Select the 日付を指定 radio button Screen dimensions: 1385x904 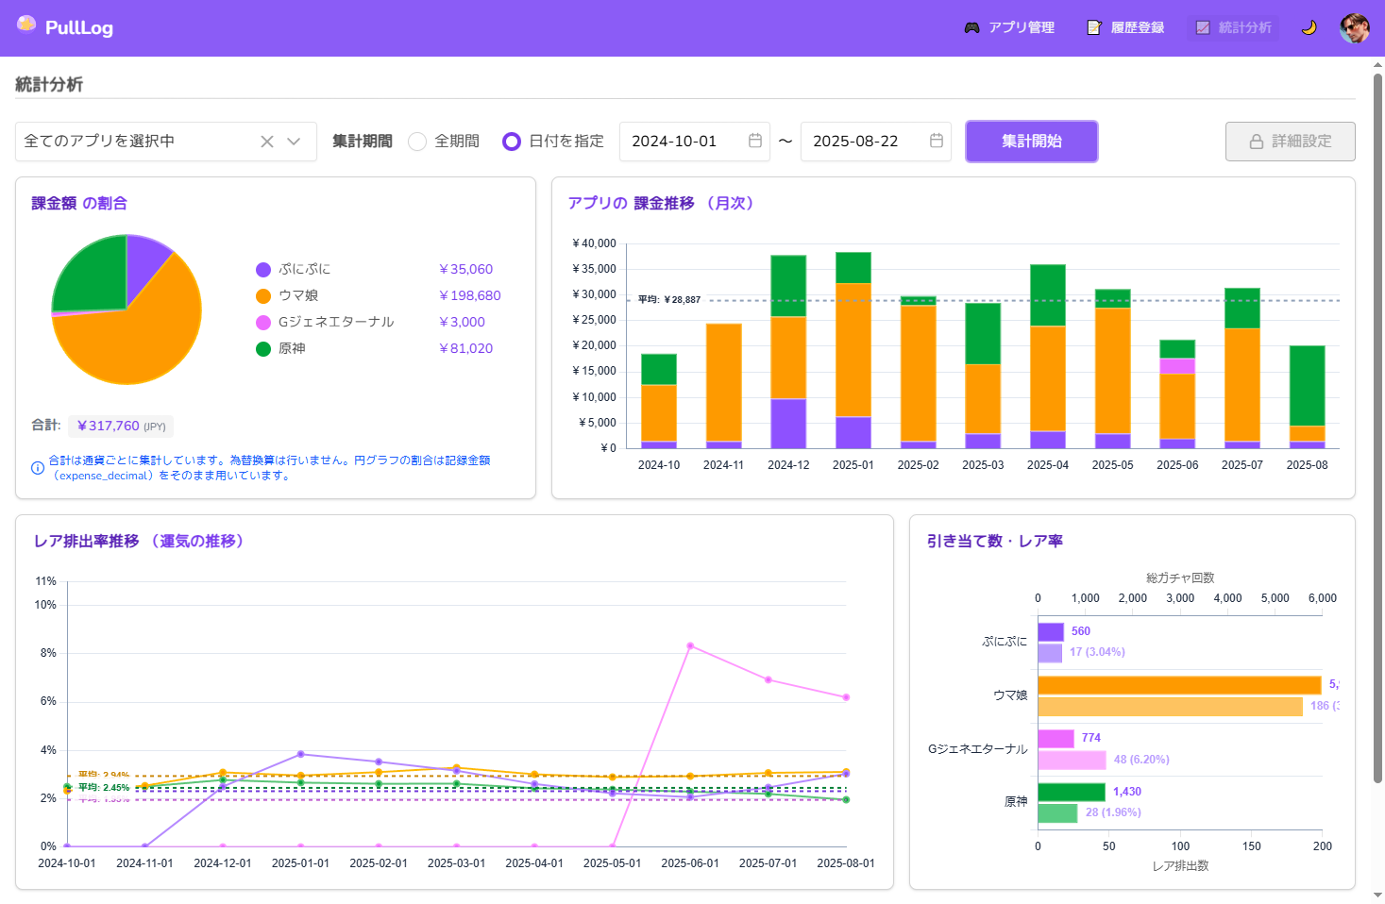pos(512,142)
